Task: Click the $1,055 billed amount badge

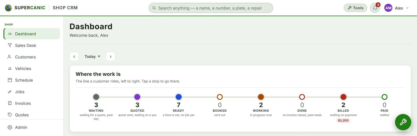Action: coord(343,120)
